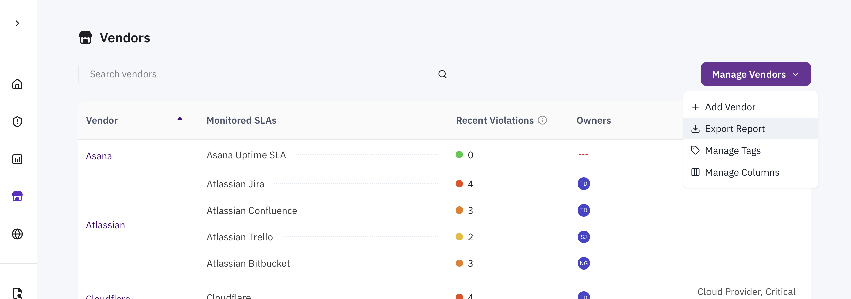This screenshot has height=299, width=851.
Task: Open the globe icon in the sidebar
Action: pyautogui.click(x=17, y=234)
